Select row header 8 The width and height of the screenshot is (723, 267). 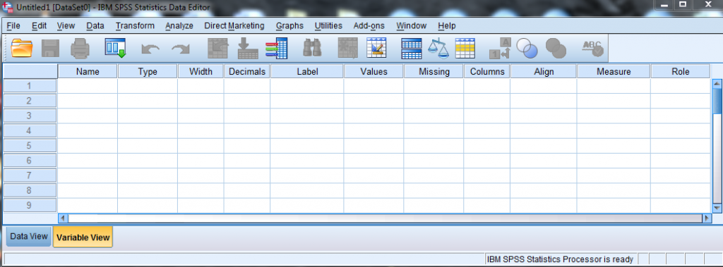tap(30, 190)
